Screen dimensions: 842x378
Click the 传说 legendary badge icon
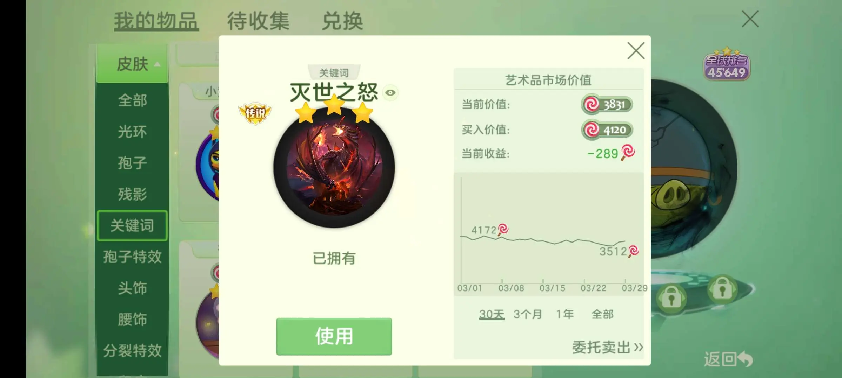click(x=255, y=113)
